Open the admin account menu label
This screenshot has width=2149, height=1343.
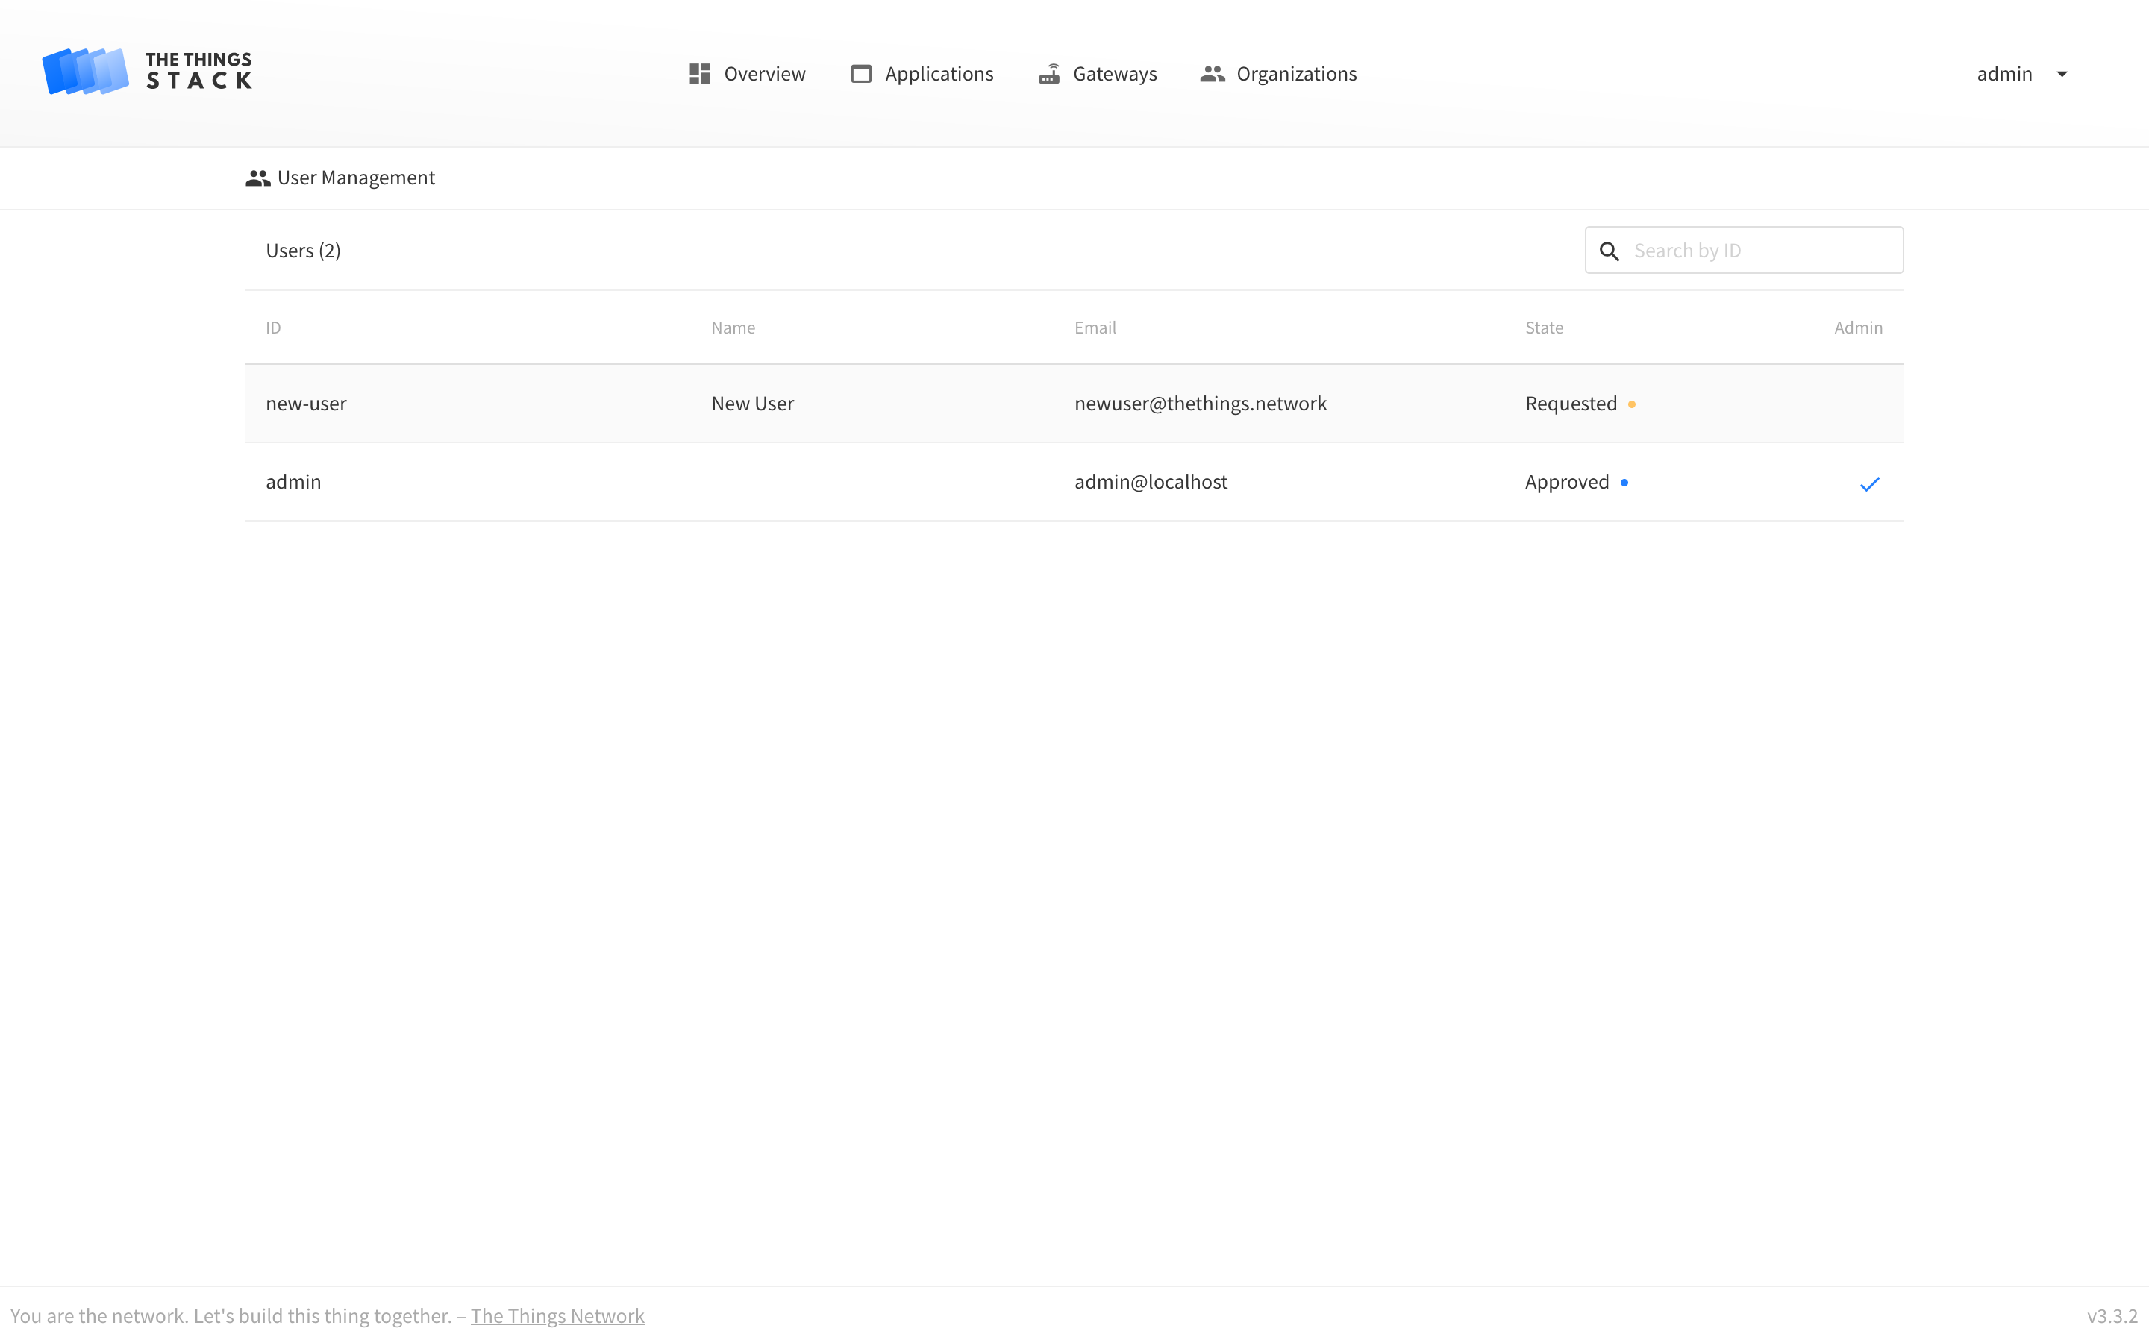coord(2003,74)
